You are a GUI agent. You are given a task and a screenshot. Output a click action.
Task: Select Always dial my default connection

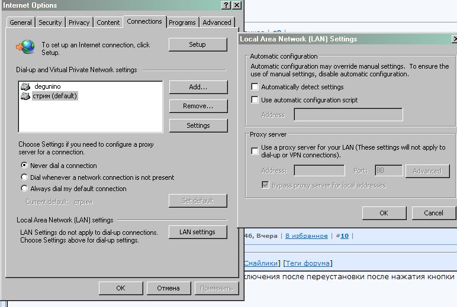tap(24, 189)
